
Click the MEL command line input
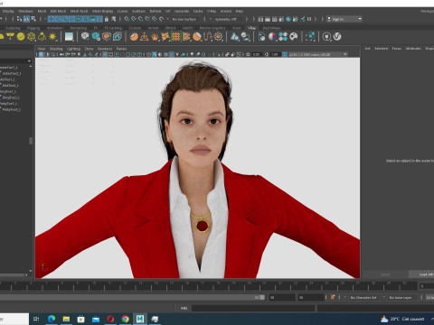pyautogui.click(x=253, y=308)
